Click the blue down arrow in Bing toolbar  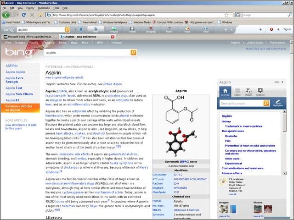click(81, 29)
